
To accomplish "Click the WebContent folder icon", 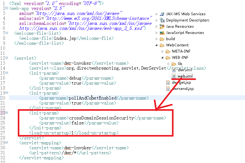I will pyautogui.click(x=162, y=45).
